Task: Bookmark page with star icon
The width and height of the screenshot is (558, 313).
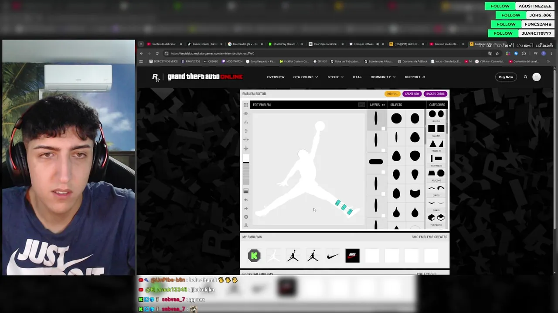Action: coord(497,53)
